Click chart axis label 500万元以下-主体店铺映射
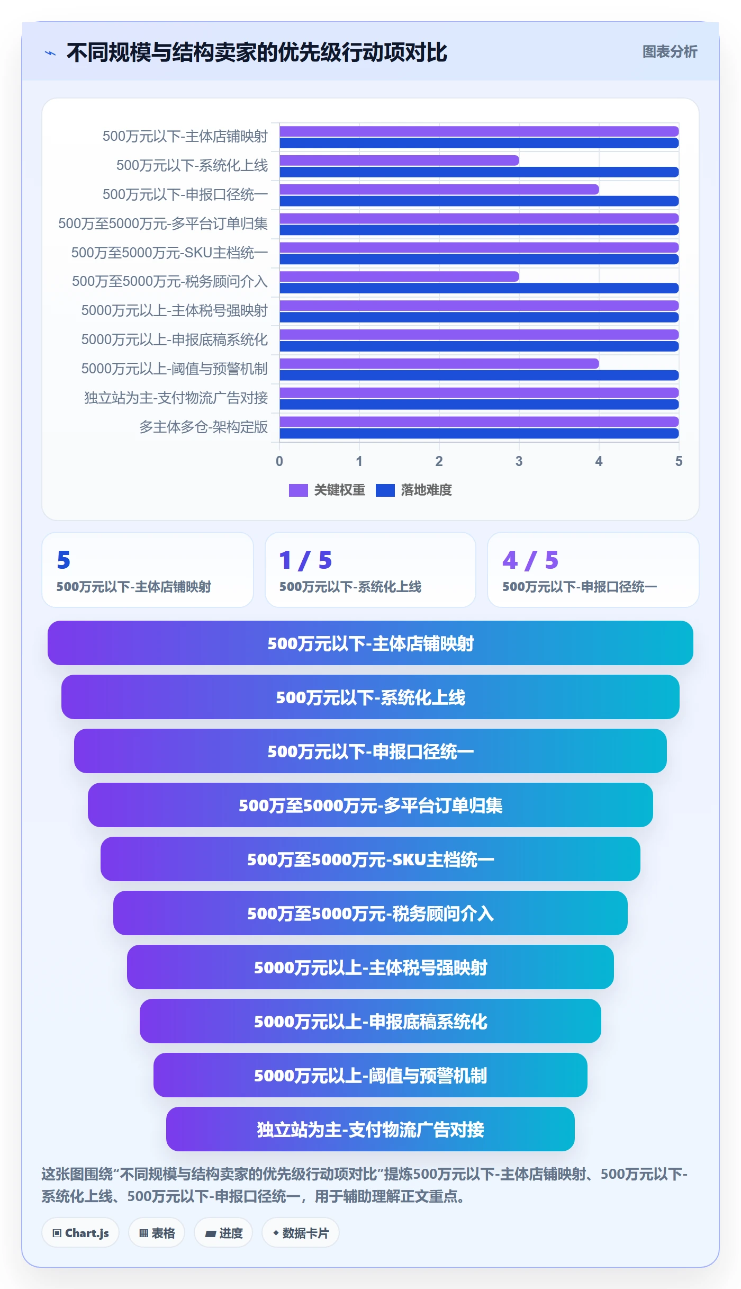The width and height of the screenshot is (741, 1289). click(x=185, y=137)
